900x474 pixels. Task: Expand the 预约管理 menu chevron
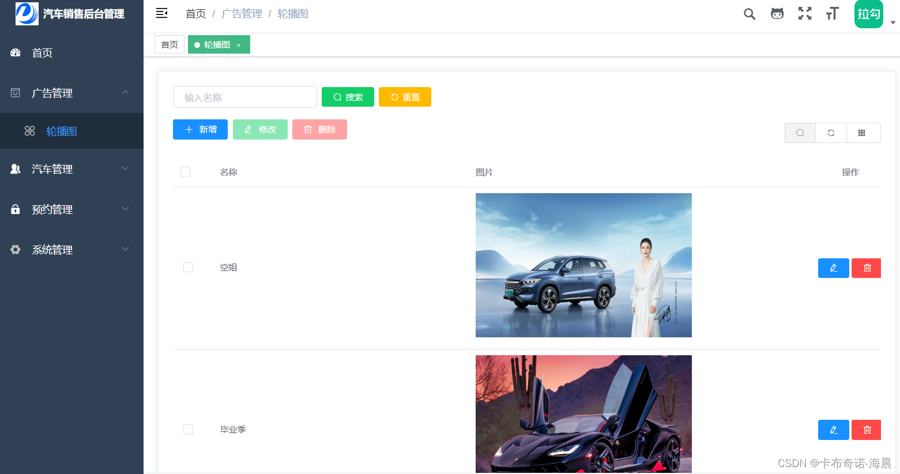(125, 209)
